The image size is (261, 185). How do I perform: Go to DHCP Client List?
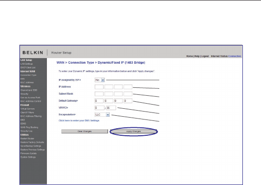point(28,67)
